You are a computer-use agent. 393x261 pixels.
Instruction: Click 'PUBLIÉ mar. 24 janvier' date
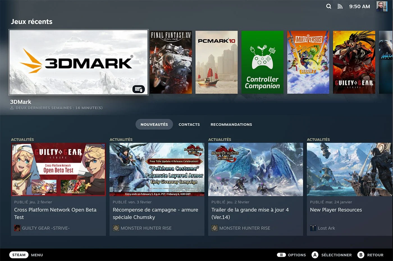tap(331, 202)
